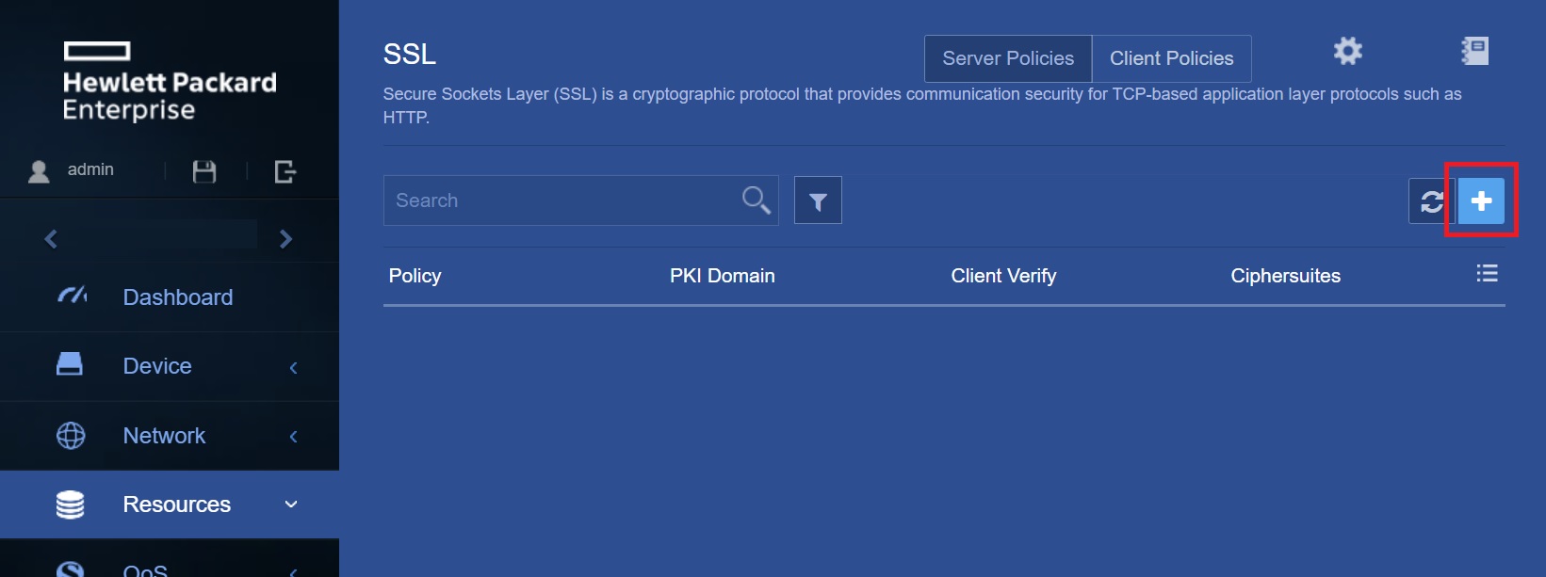Viewport: 1546px width, 577px height.
Task: Click the save configuration floppy icon
Action: pos(204,171)
